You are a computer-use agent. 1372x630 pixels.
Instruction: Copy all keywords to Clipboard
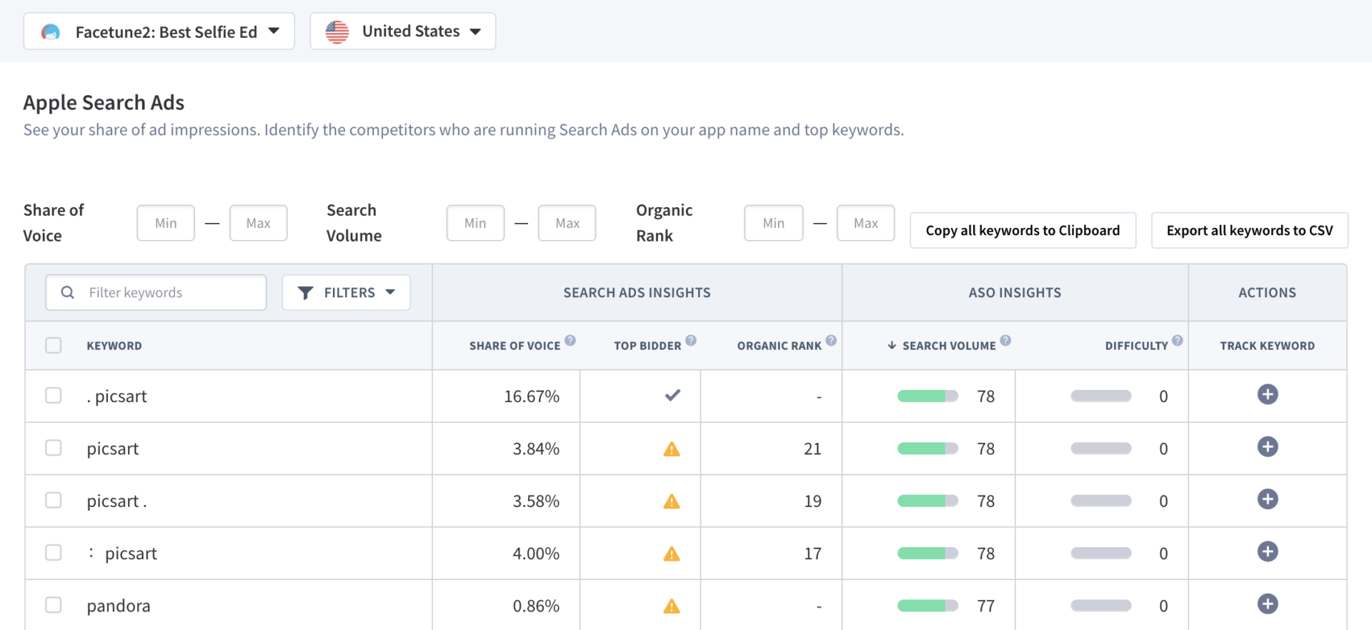[1023, 230]
